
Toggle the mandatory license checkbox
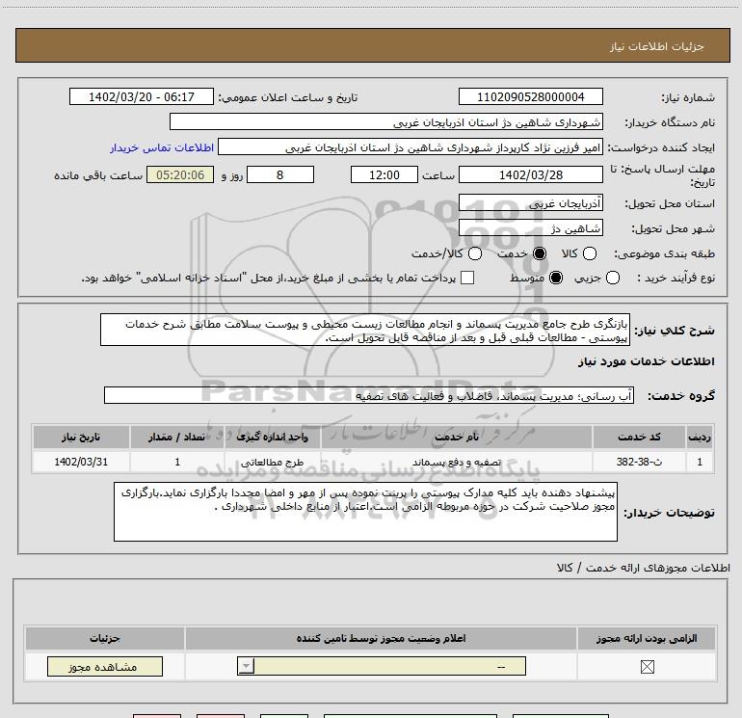coord(647,667)
